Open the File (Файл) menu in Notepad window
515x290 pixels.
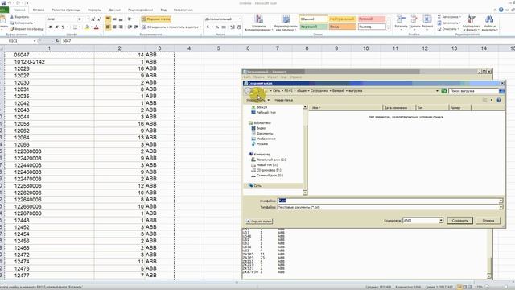click(x=247, y=77)
